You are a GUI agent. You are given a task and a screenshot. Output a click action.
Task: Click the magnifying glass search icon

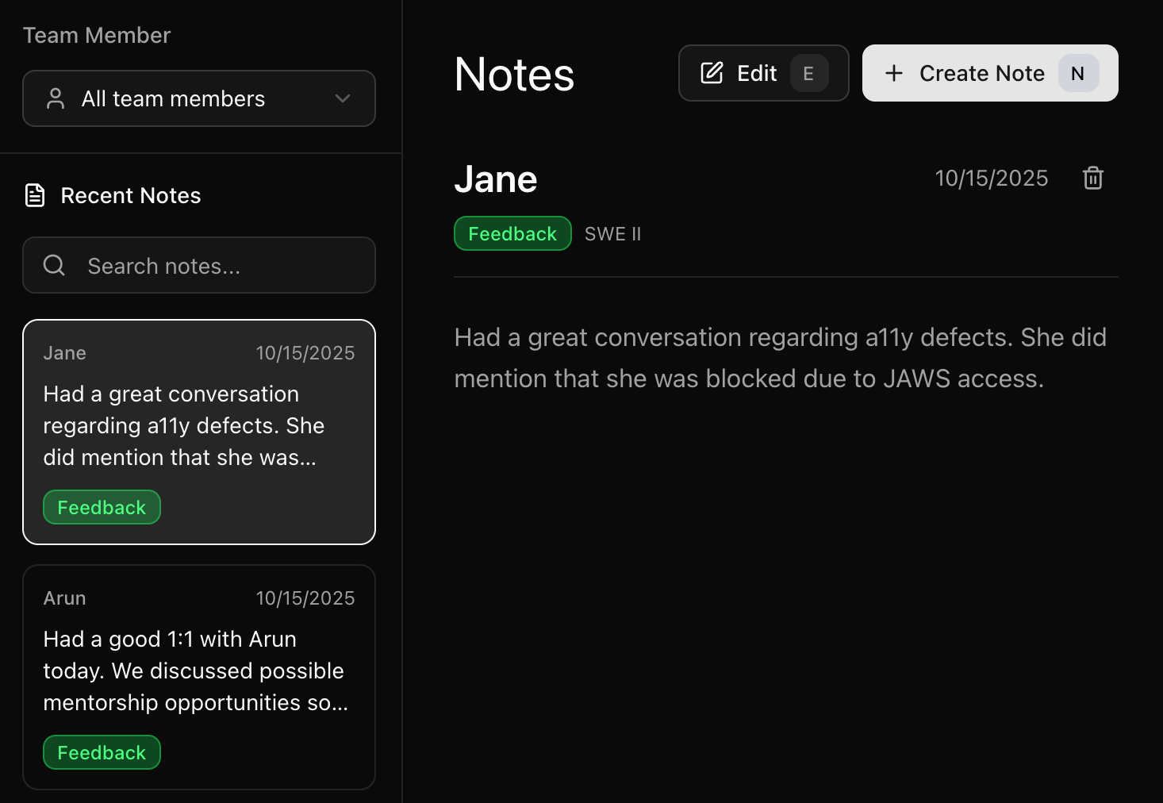pyautogui.click(x=53, y=265)
